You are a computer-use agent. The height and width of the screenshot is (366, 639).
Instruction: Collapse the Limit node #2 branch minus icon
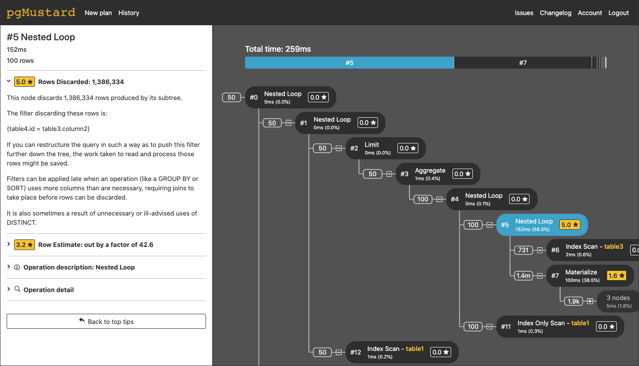coord(339,148)
